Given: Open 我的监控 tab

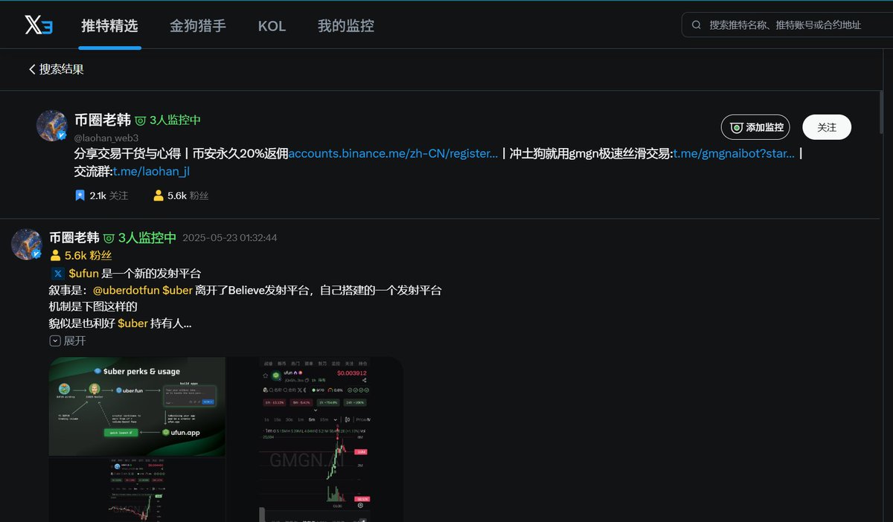Looking at the screenshot, I should point(346,26).
